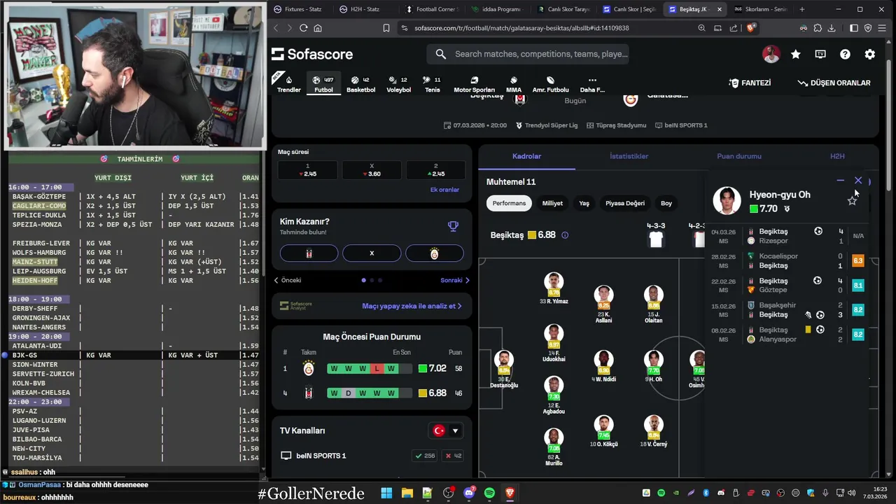The height and width of the screenshot is (504, 896).
Task: Open the trophy icon in Kim Kazanır card
Action: coord(453,226)
